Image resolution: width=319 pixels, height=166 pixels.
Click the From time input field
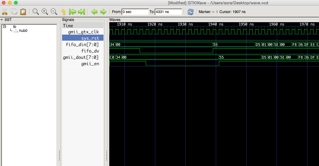[135, 12]
